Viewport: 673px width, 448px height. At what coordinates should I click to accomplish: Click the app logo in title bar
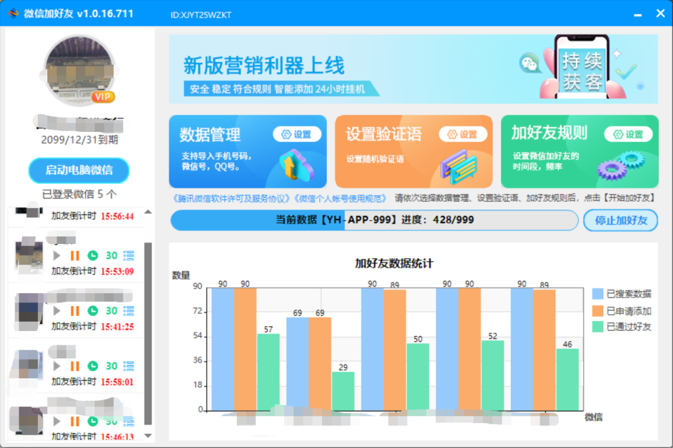(13, 13)
